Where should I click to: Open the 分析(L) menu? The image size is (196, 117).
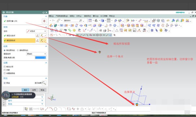79,16
